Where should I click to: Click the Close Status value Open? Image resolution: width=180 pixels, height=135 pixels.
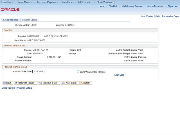pyautogui.click(x=141, y=61)
